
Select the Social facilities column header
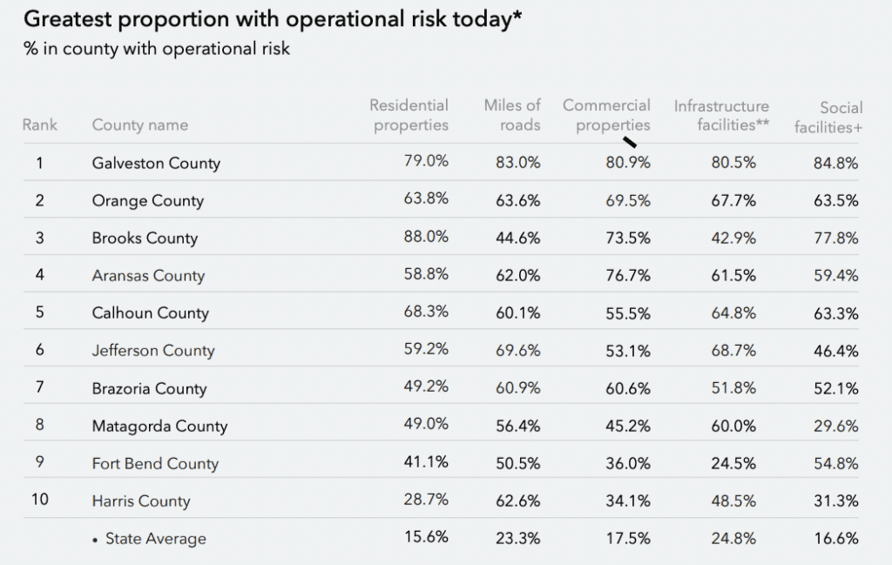828,118
